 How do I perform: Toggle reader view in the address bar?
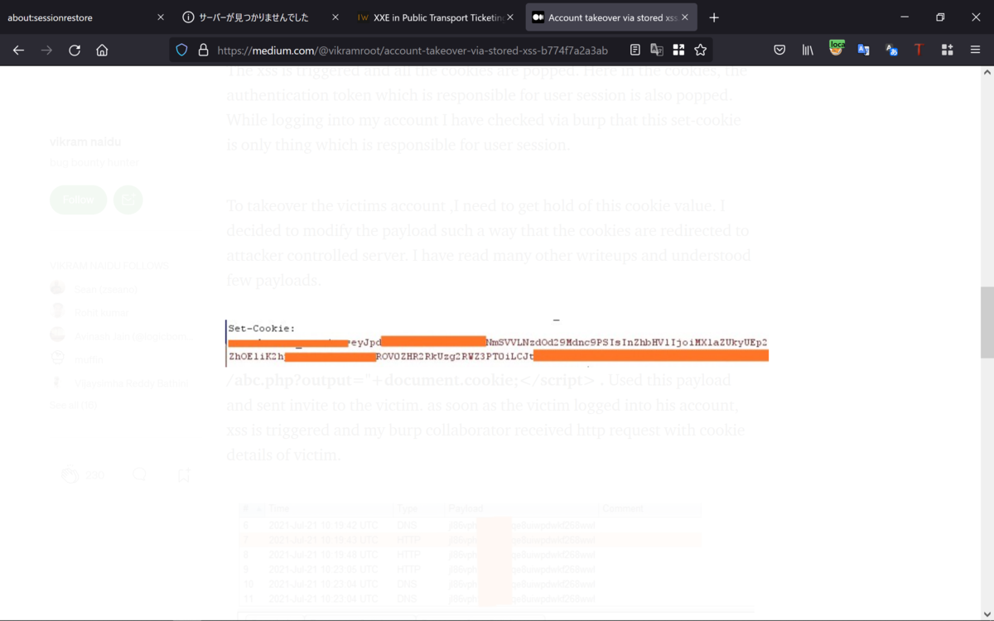tap(635, 50)
